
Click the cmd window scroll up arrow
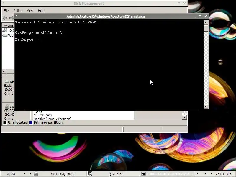coord(206,23)
